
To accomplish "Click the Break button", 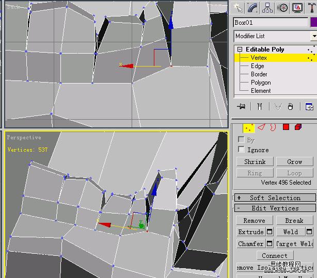I will point(294,220).
